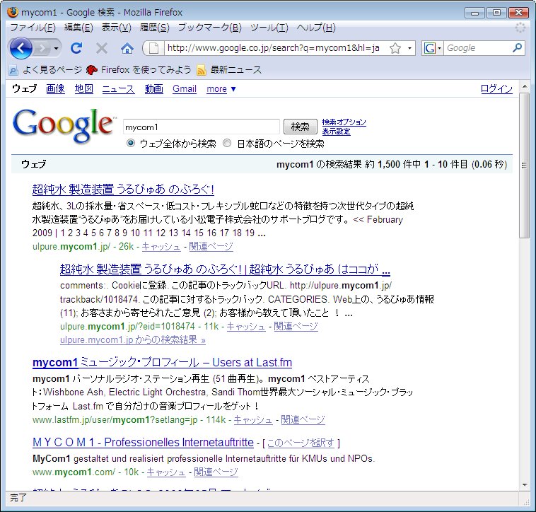Image resolution: width=536 pixels, height=512 pixels.
Task: Click 関連ページ link for the lastfm.jp result
Action: pyautogui.click(x=303, y=420)
